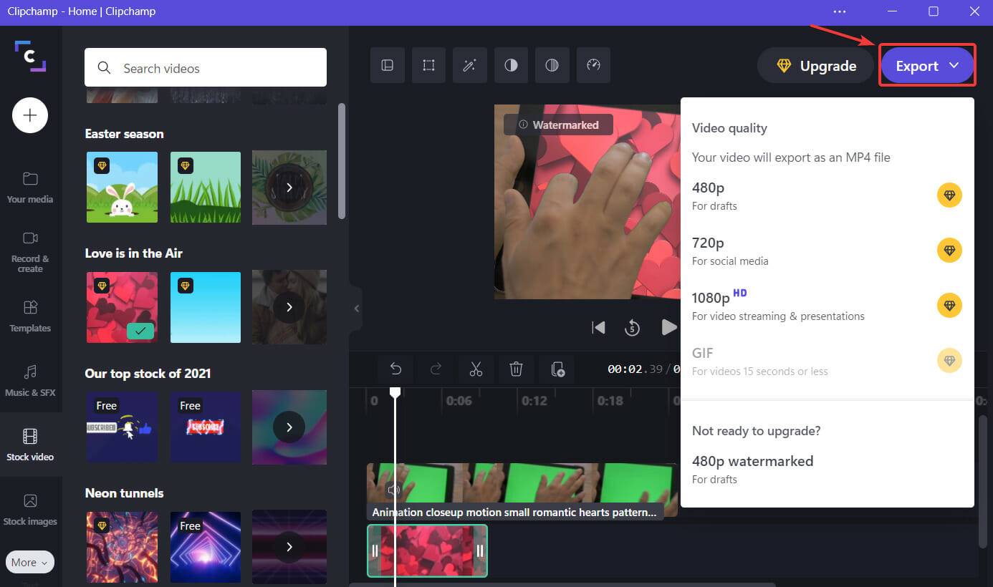Open the playback Speed control
The image size is (993, 587).
tap(593, 65)
